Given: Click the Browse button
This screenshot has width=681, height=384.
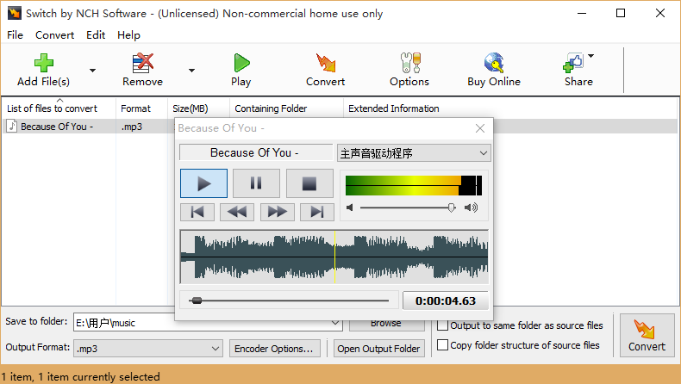Looking at the screenshot, I should click(386, 324).
